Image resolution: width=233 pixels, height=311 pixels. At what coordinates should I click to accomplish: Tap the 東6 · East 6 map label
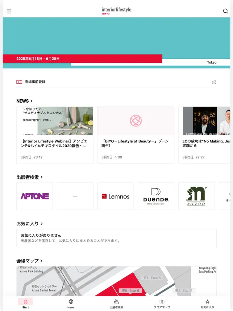(152, 278)
